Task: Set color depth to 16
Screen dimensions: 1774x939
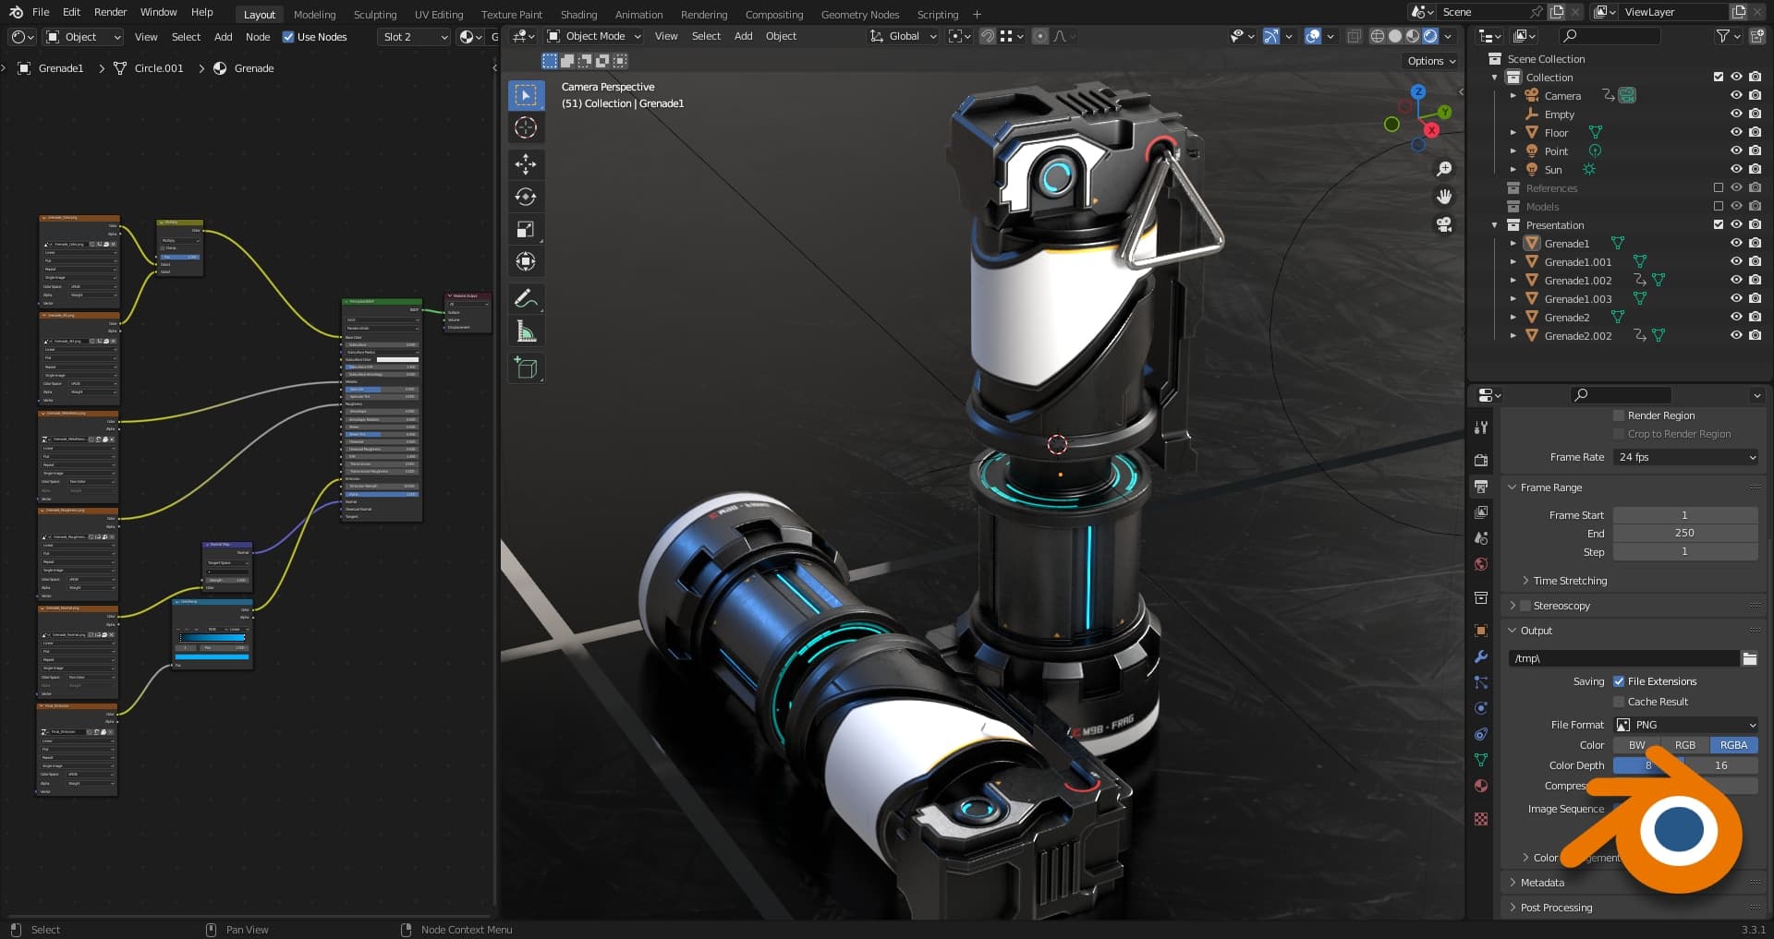Action: pyautogui.click(x=1721, y=765)
